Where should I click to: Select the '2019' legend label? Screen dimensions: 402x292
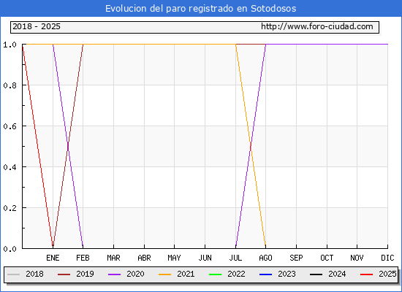point(85,274)
